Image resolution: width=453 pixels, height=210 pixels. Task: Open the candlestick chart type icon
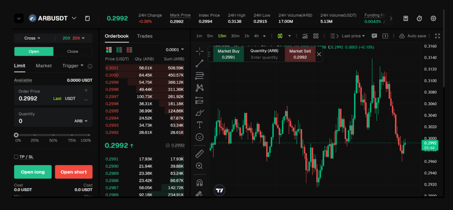coord(280,36)
